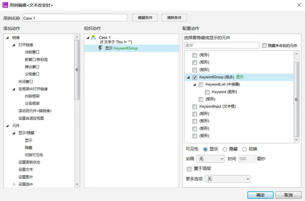Select 弹出窗口 action
The image size is (305, 201).
point(32,67)
